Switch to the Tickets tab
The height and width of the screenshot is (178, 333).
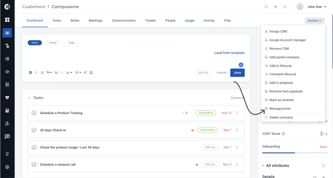tap(150, 20)
